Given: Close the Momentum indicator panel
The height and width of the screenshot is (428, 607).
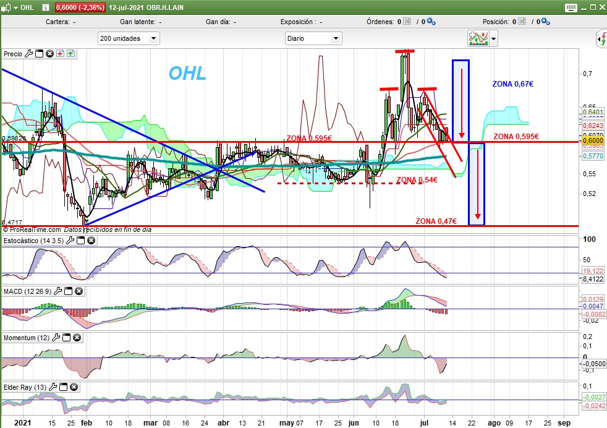Looking at the screenshot, I should [77, 338].
